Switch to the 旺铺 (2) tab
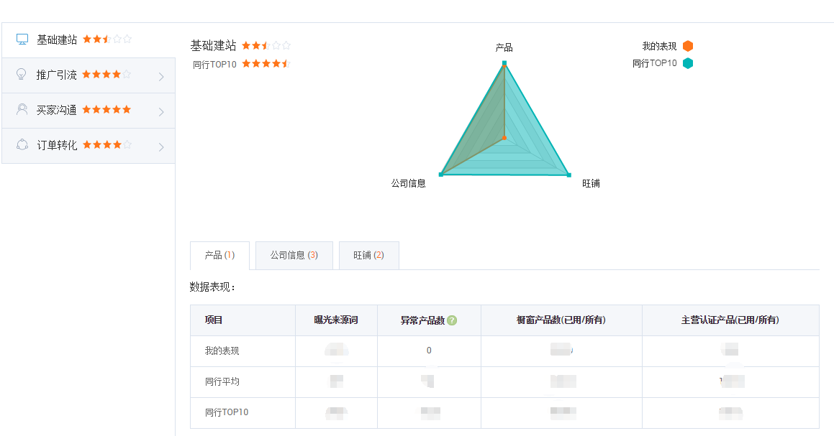 [x=368, y=256]
